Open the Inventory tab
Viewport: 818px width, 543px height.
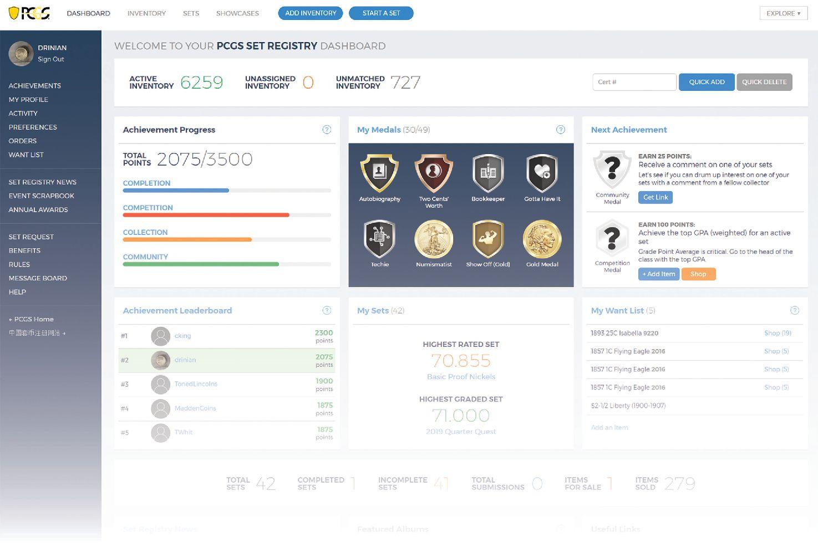coord(146,13)
